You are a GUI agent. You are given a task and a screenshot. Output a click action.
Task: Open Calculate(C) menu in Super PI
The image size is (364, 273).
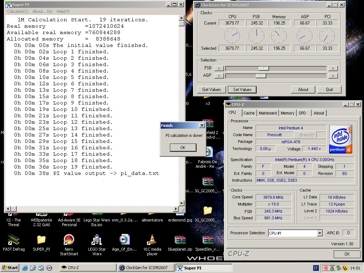[x=18, y=11]
